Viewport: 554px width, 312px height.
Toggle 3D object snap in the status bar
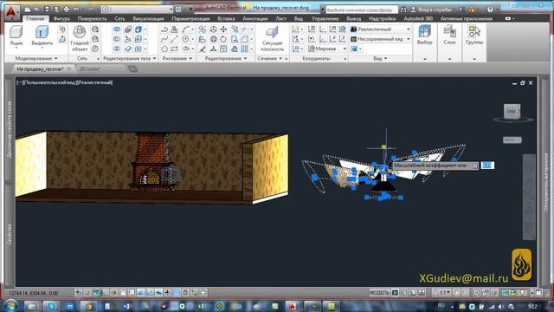[x=132, y=293]
